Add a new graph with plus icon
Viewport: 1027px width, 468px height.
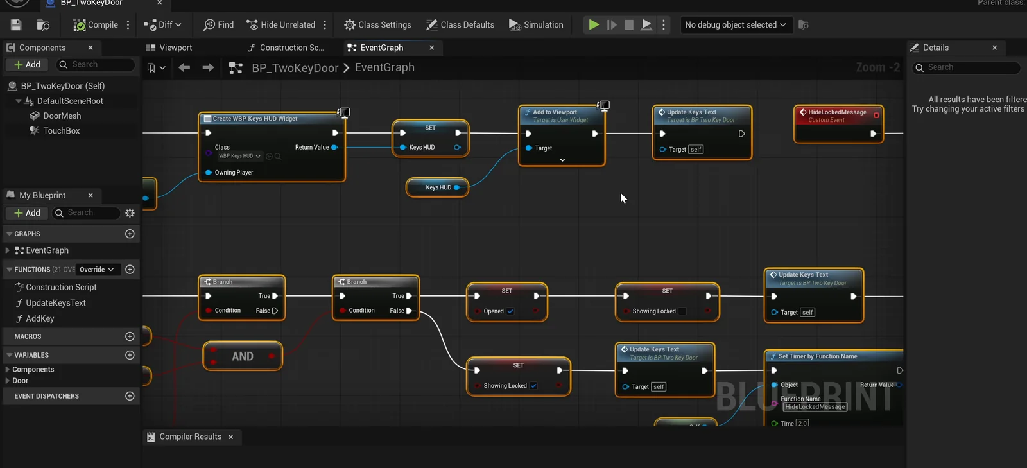click(x=130, y=234)
